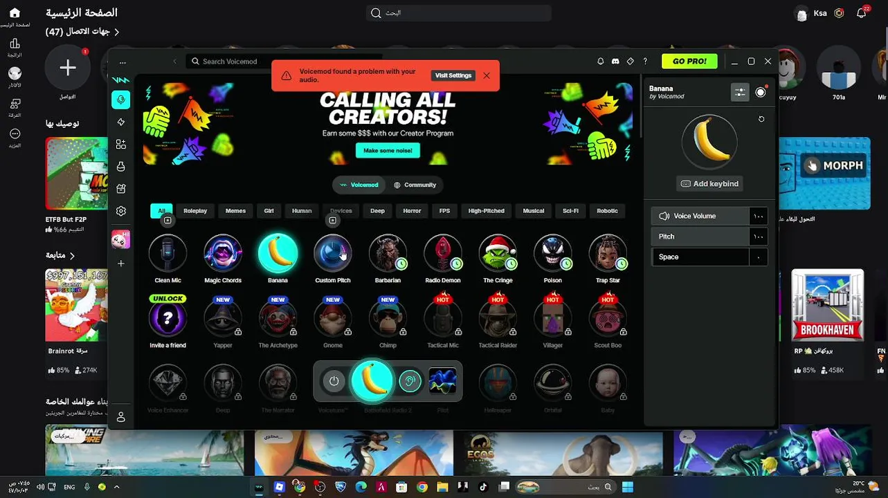Click the plus icon in Voicemod sidebar
This screenshot has width=888, height=498.
[121, 264]
